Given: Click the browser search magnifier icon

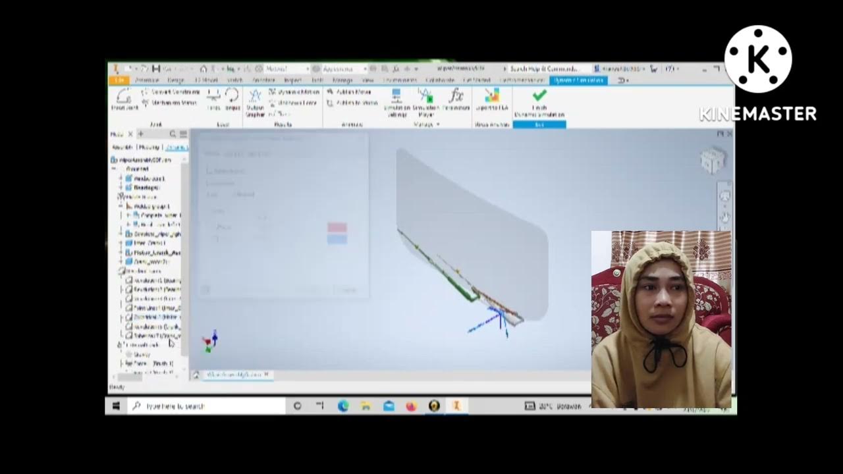Looking at the screenshot, I should (x=173, y=134).
